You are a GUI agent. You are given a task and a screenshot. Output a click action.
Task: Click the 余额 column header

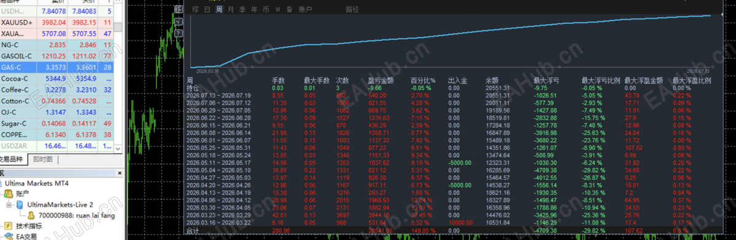click(x=492, y=81)
